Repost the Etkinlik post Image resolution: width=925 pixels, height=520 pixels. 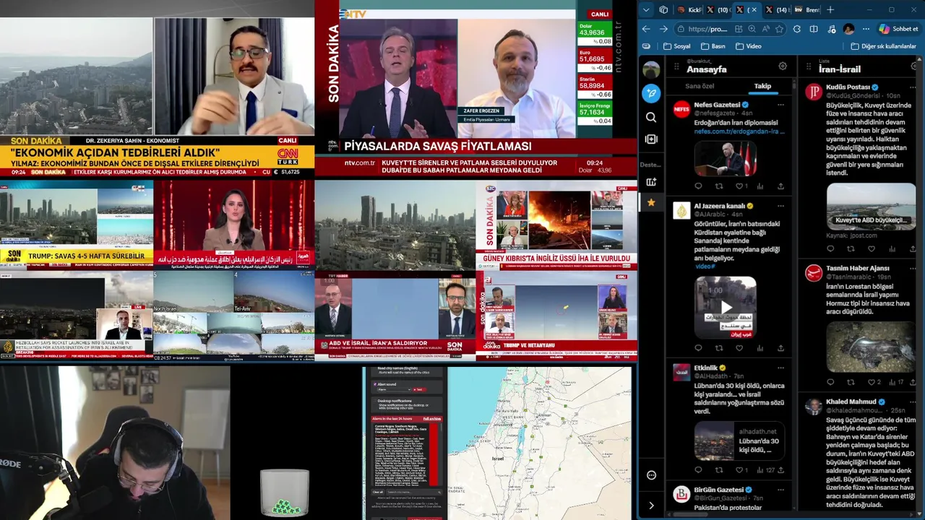718,469
